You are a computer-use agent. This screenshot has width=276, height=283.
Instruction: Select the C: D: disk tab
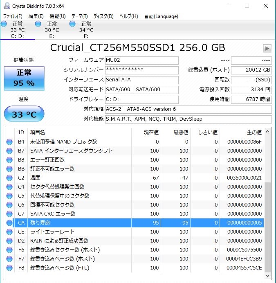18,30
